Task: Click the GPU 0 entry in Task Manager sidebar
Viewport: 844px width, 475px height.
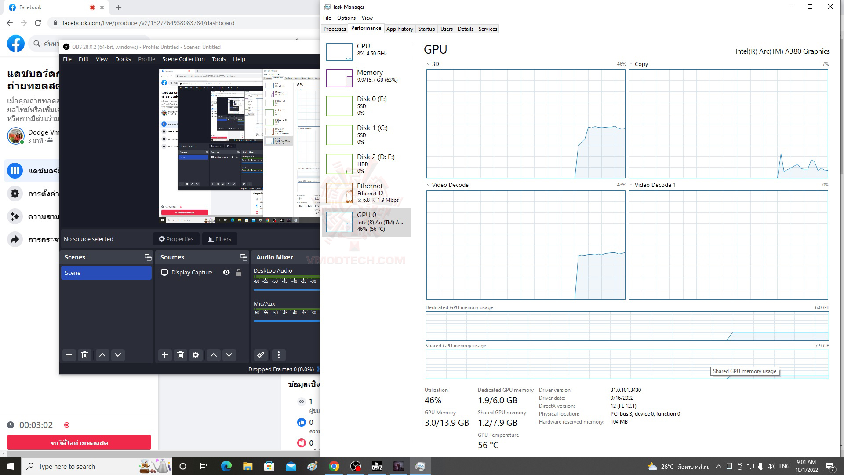Action: tap(368, 222)
